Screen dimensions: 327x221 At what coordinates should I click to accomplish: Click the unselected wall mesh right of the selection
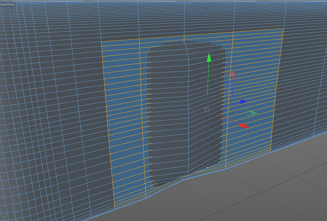pyautogui.click(x=302, y=79)
